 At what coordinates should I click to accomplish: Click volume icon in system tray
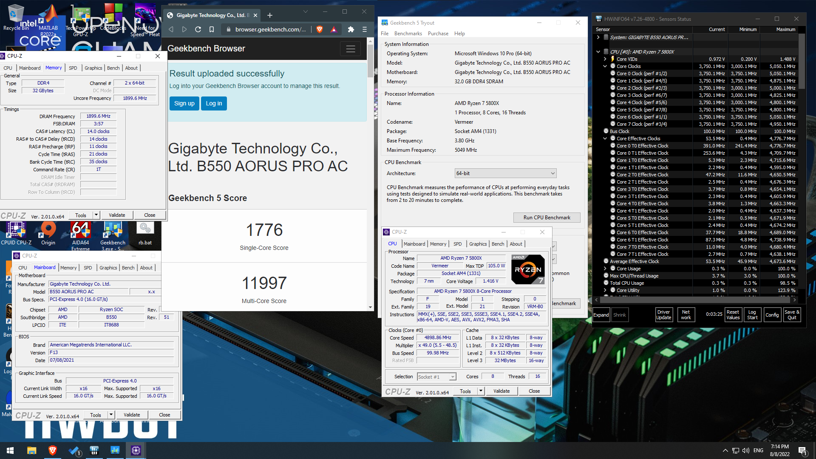[746, 450]
